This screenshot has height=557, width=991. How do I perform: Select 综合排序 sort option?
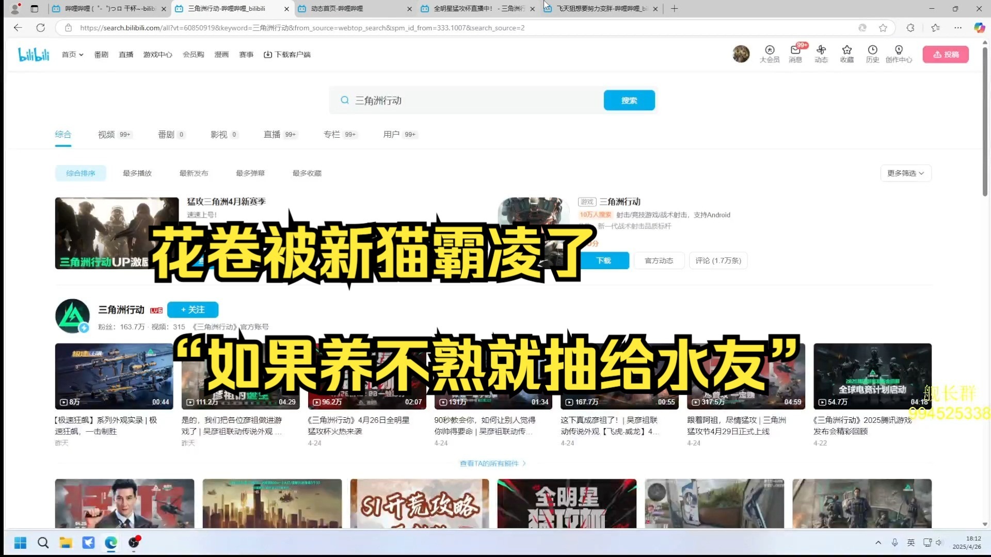pyautogui.click(x=81, y=173)
